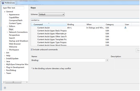Screen dimensions: 140x91
Task: Expand the Network Connections node
Action: pos(8,32)
